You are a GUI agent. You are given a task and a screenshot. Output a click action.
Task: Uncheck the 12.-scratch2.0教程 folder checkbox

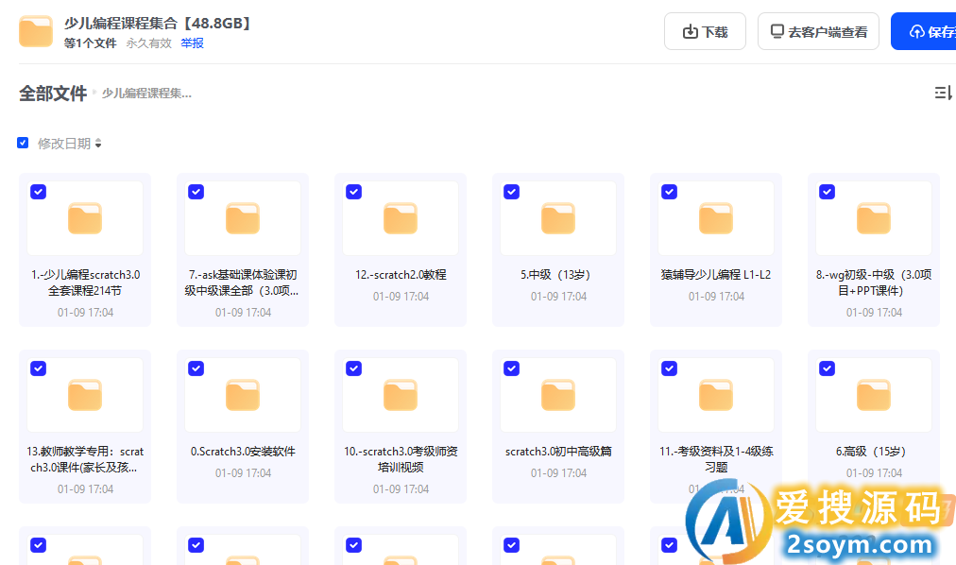(x=353, y=192)
